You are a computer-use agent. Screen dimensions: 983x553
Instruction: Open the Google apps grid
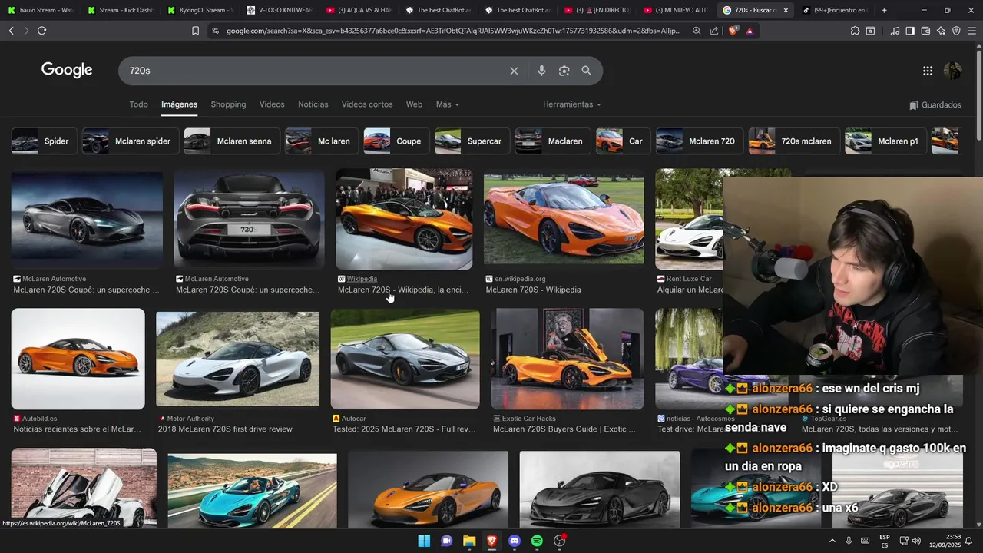click(x=928, y=71)
